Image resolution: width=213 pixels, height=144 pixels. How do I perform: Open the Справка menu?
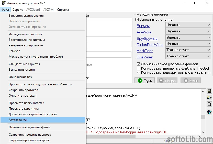[63, 10]
